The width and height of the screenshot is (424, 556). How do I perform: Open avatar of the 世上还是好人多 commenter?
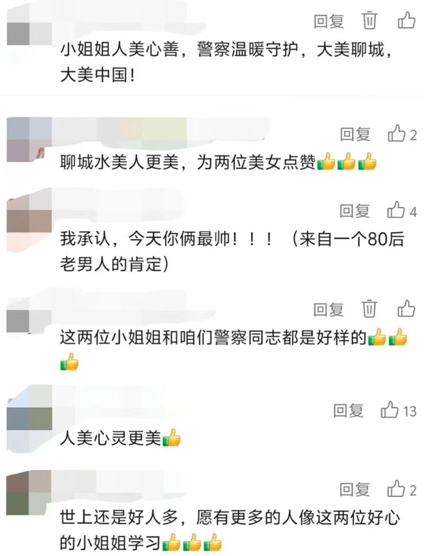coord(29,493)
